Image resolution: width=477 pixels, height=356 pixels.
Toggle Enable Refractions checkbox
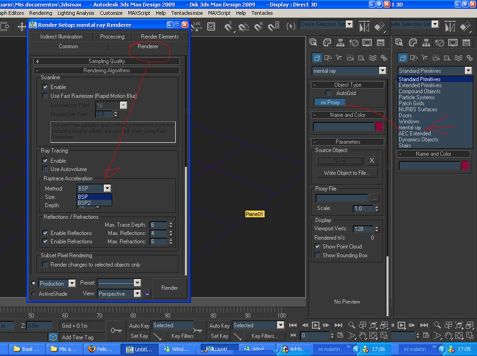coord(45,242)
